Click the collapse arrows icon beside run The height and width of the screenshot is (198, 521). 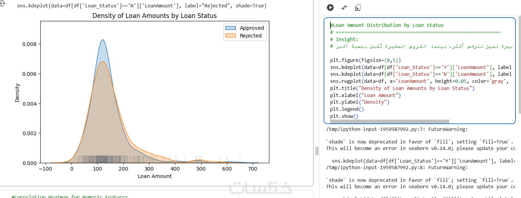[344, 8]
